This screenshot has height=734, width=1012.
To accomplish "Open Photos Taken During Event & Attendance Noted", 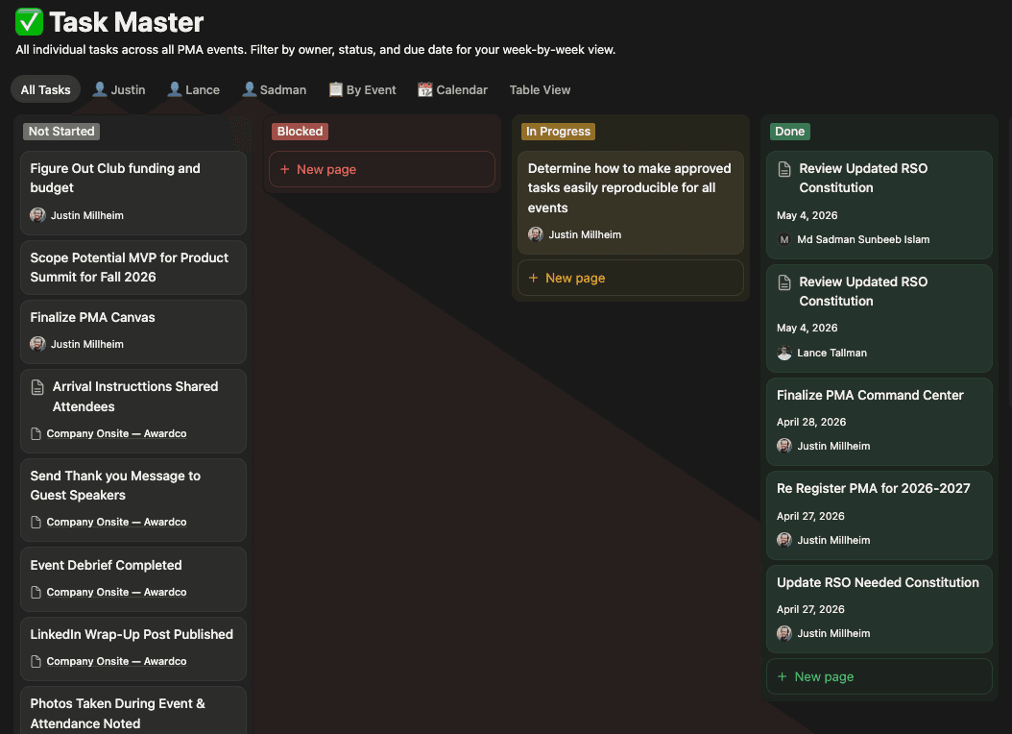I will pyautogui.click(x=133, y=710).
